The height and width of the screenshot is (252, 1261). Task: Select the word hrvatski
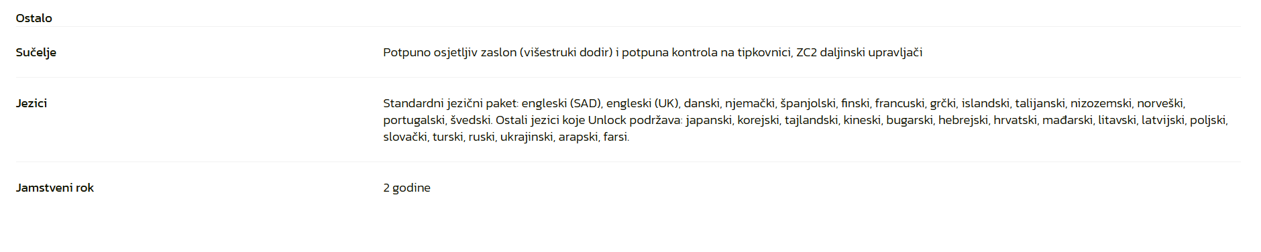(1014, 120)
